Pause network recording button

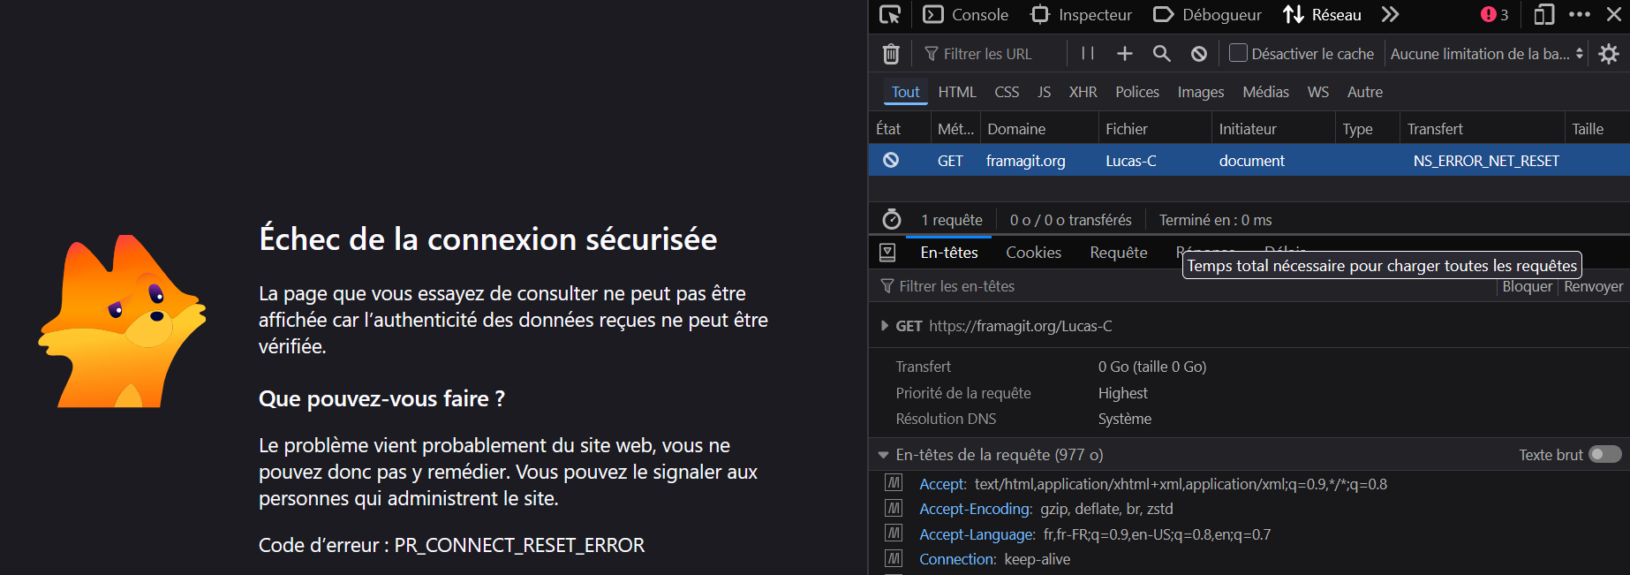click(x=1088, y=54)
